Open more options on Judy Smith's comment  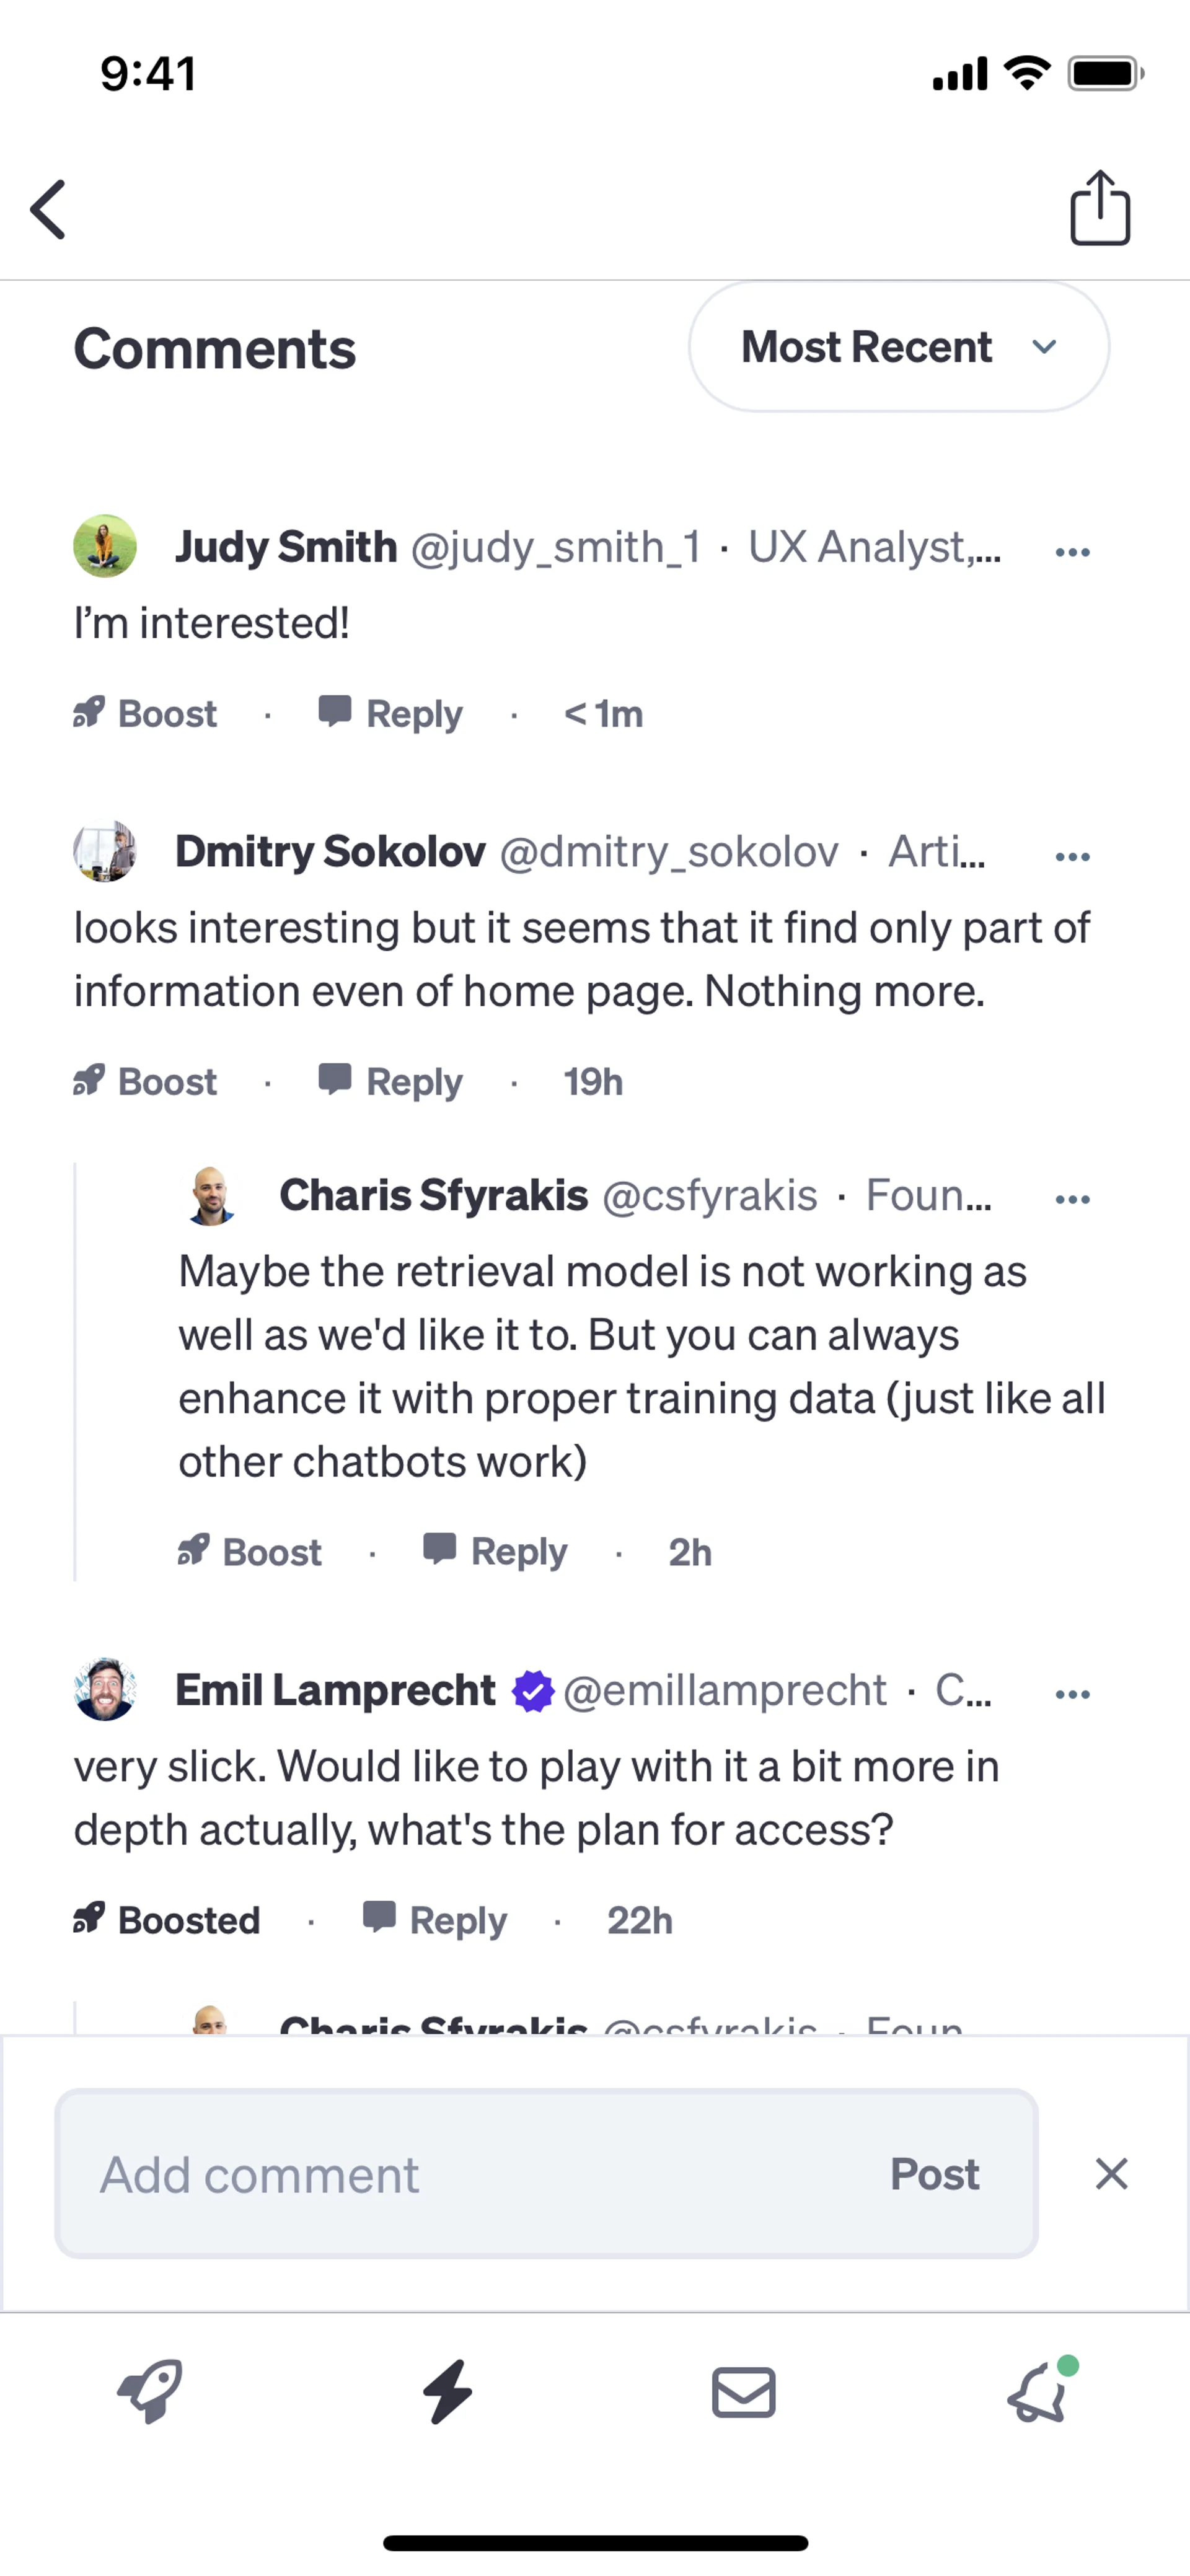coord(1072,551)
